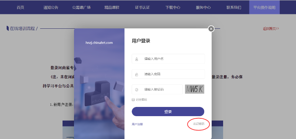Open the 首页 navigation item
Viewport: 296px width, 139px height.
coord(20,7)
